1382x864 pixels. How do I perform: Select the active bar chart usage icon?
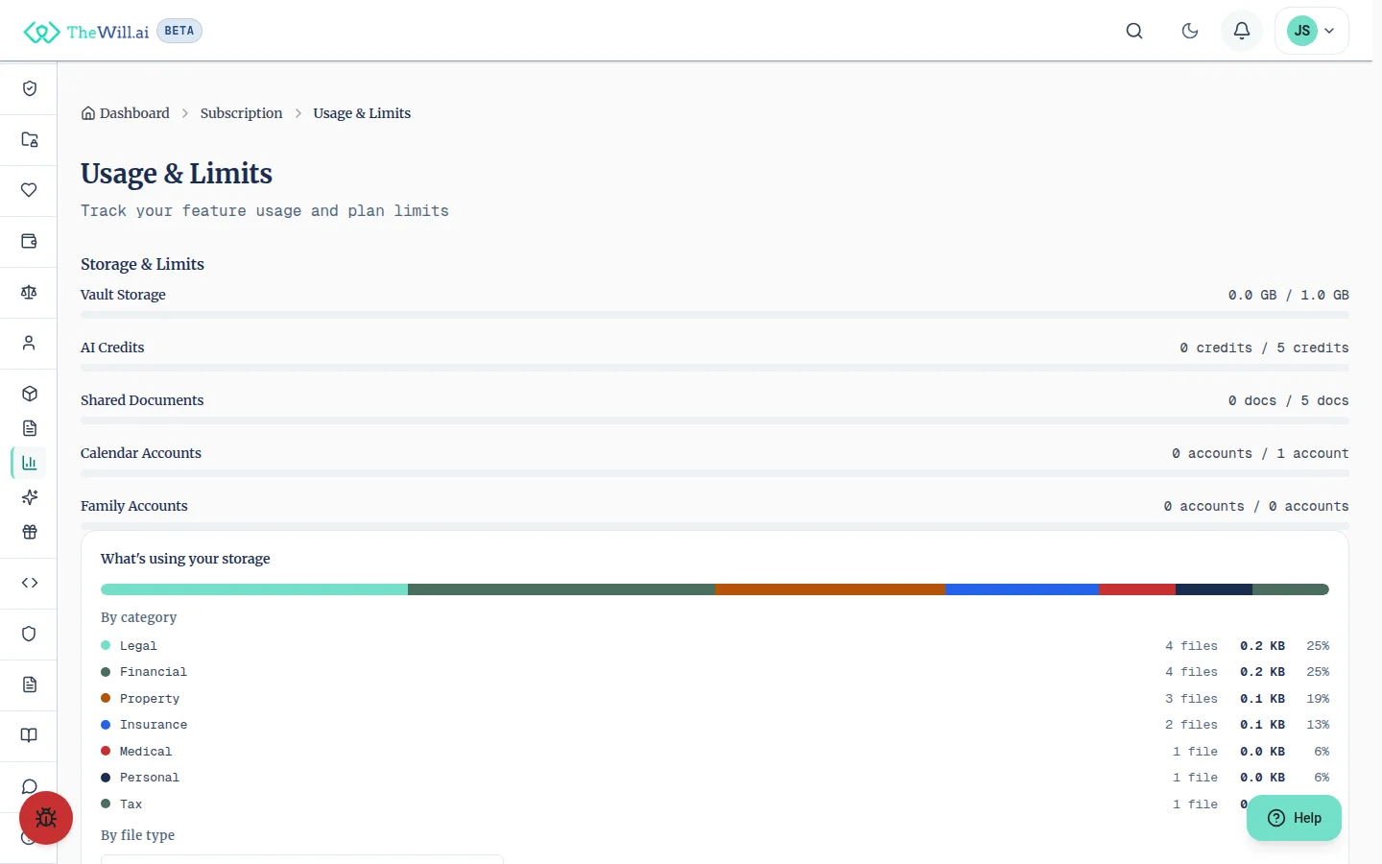[29, 463]
